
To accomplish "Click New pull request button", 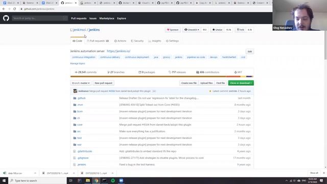I will (x=103, y=83).
